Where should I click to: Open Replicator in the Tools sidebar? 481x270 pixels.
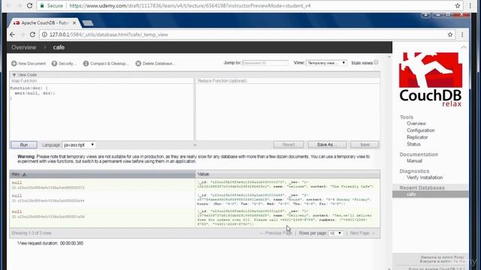[x=417, y=137]
